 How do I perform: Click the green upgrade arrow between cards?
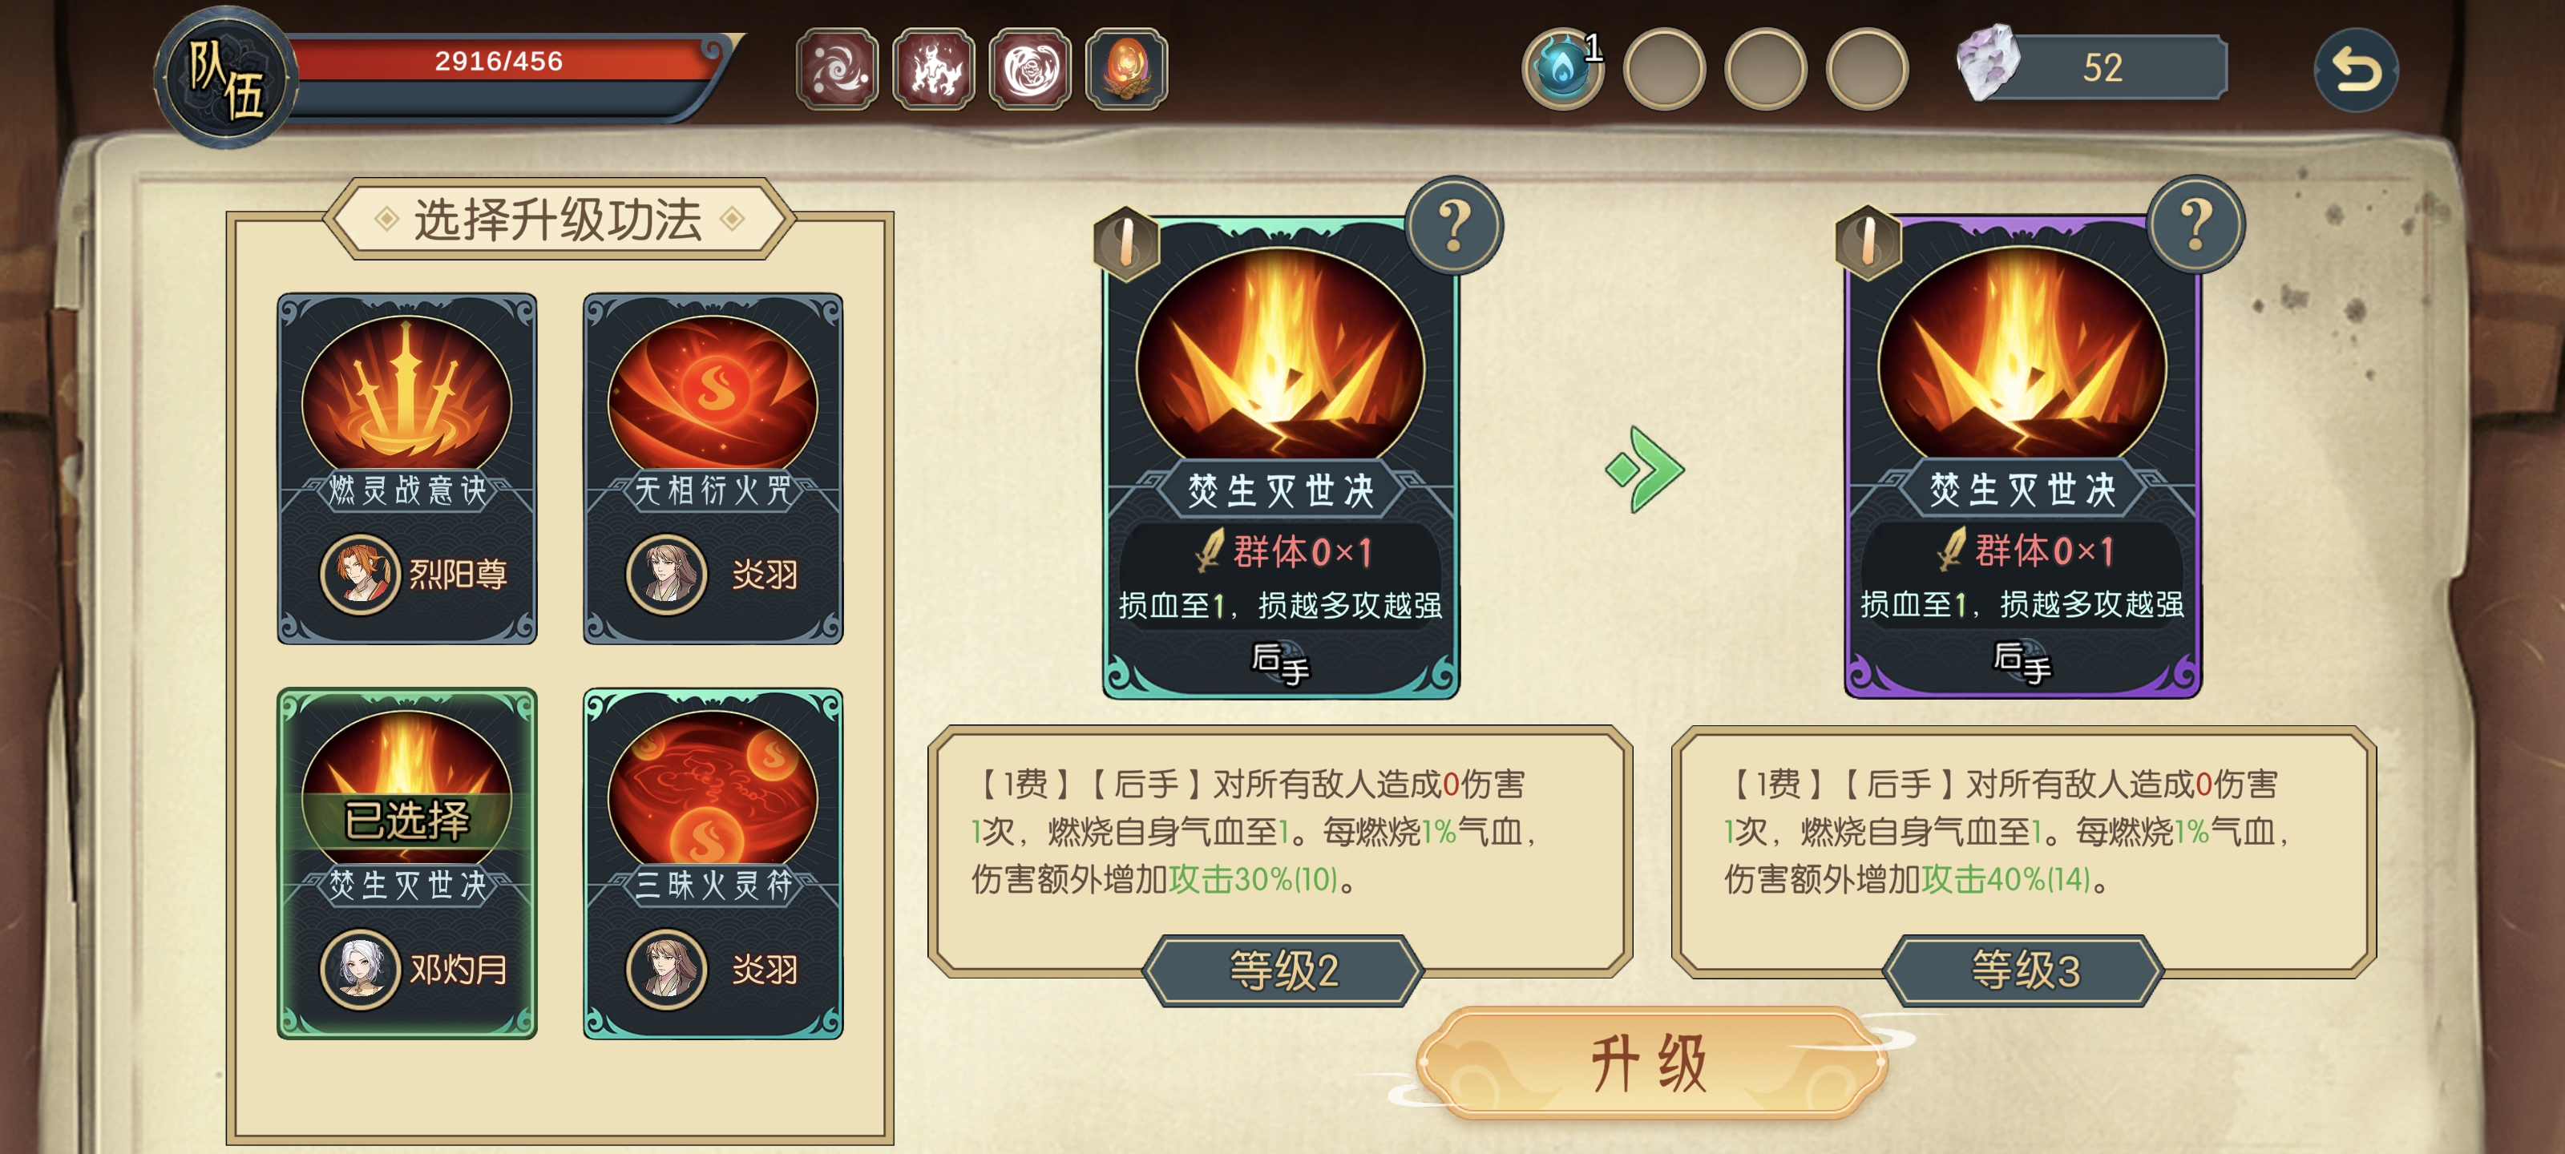pos(1645,469)
